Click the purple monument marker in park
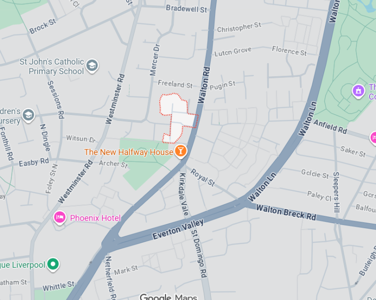 tap(358, 92)
